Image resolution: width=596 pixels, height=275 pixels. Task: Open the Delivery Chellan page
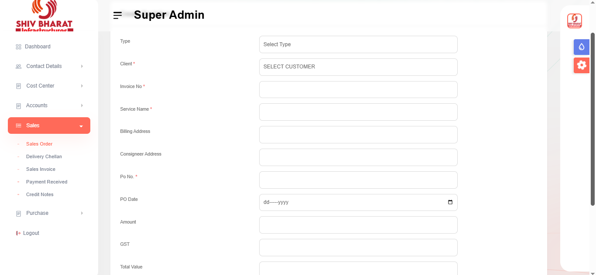pos(44,156)
